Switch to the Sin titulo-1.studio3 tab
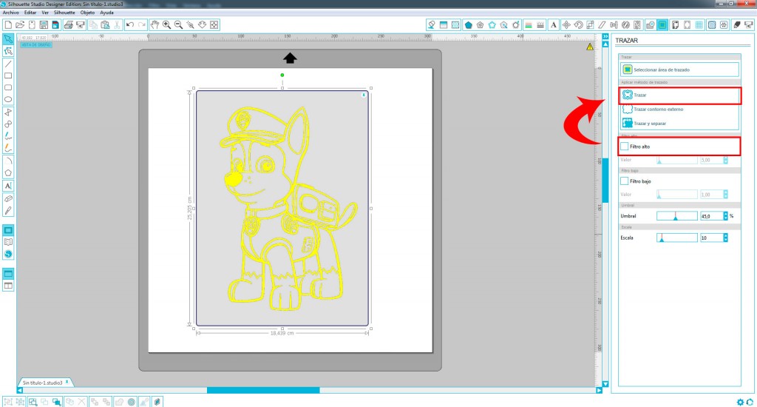The image size is (757, 407). [x=42, y=383]
